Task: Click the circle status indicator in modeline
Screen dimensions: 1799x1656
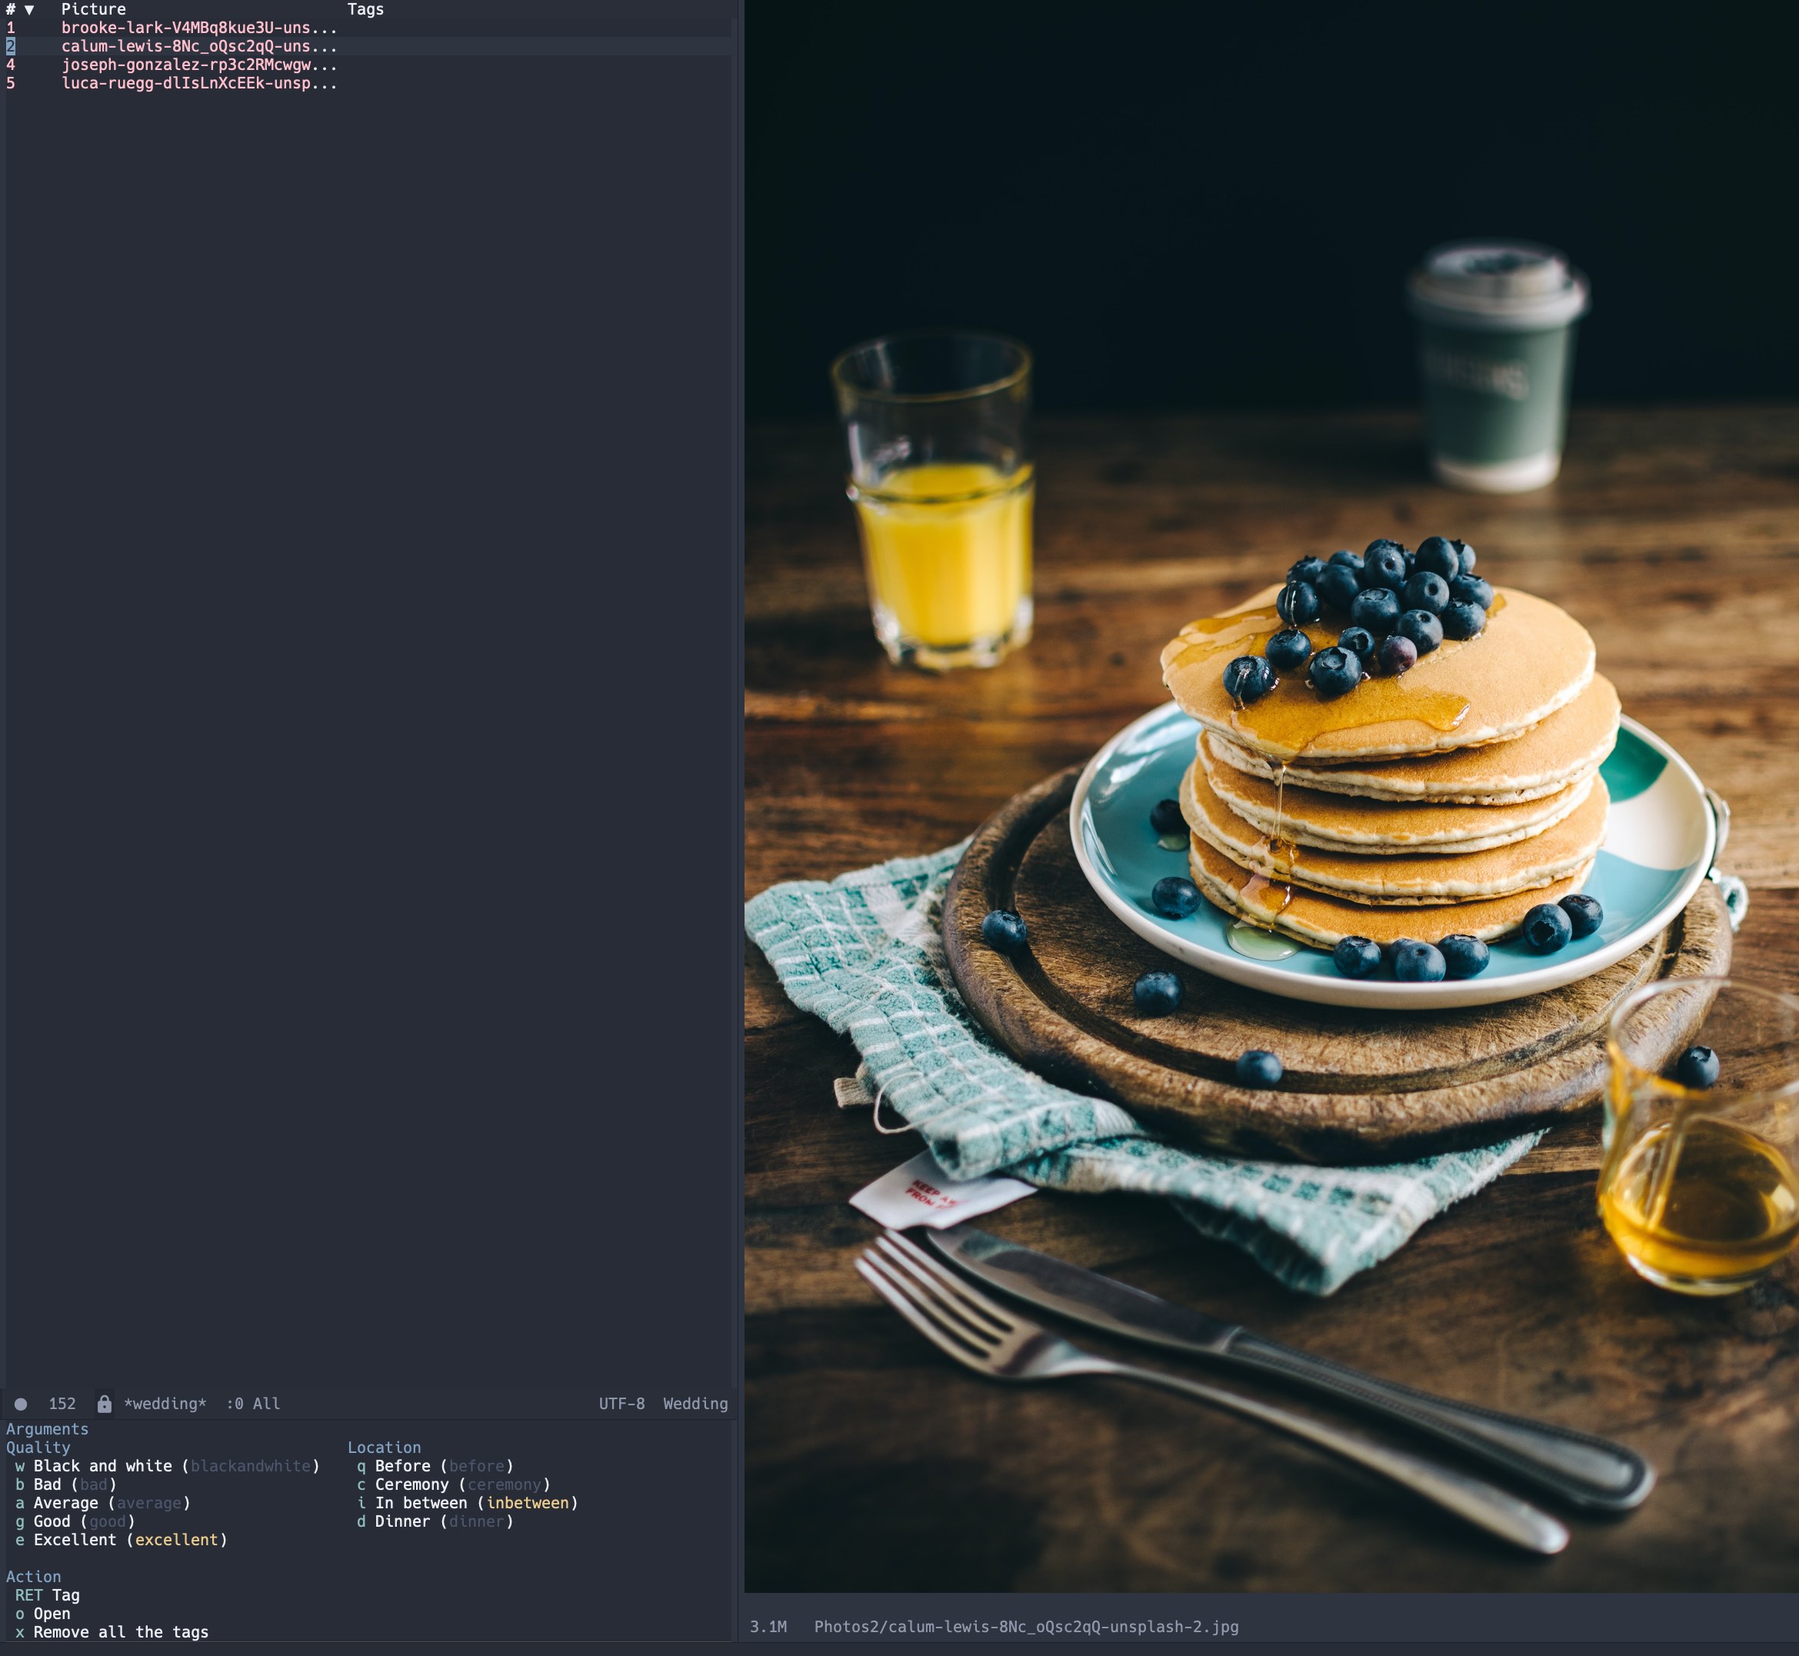Action: [x=21, y=1404]
